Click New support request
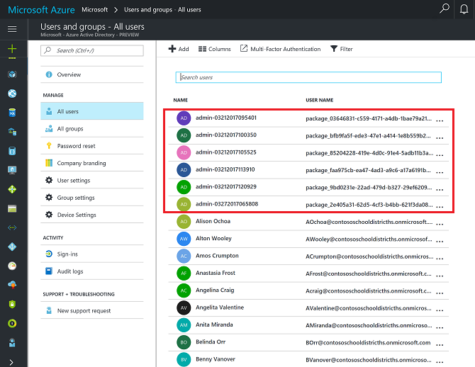The image size is (475, 367). coord(84,311)
